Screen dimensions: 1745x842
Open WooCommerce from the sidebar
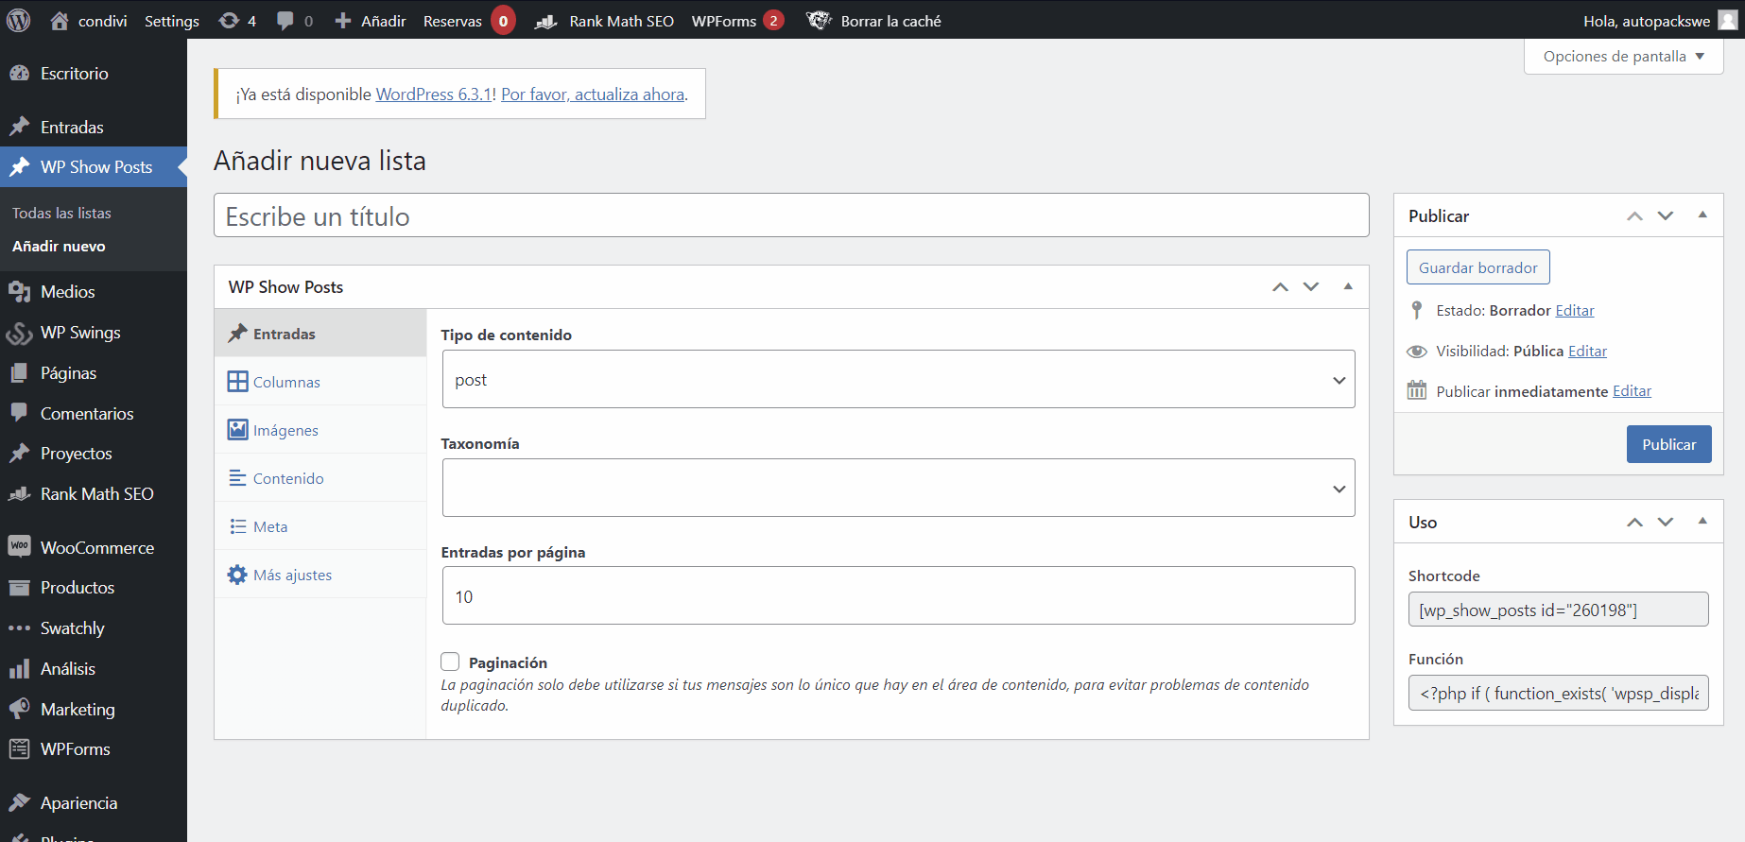(x=96, y=548)
